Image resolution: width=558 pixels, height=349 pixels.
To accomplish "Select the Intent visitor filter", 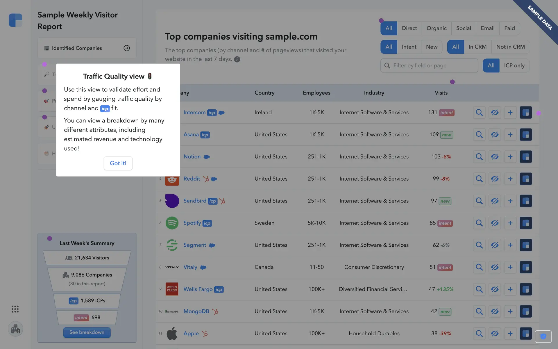I will 409,47.
